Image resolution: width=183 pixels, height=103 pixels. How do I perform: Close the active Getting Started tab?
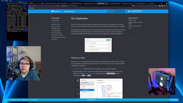point(108,3)
